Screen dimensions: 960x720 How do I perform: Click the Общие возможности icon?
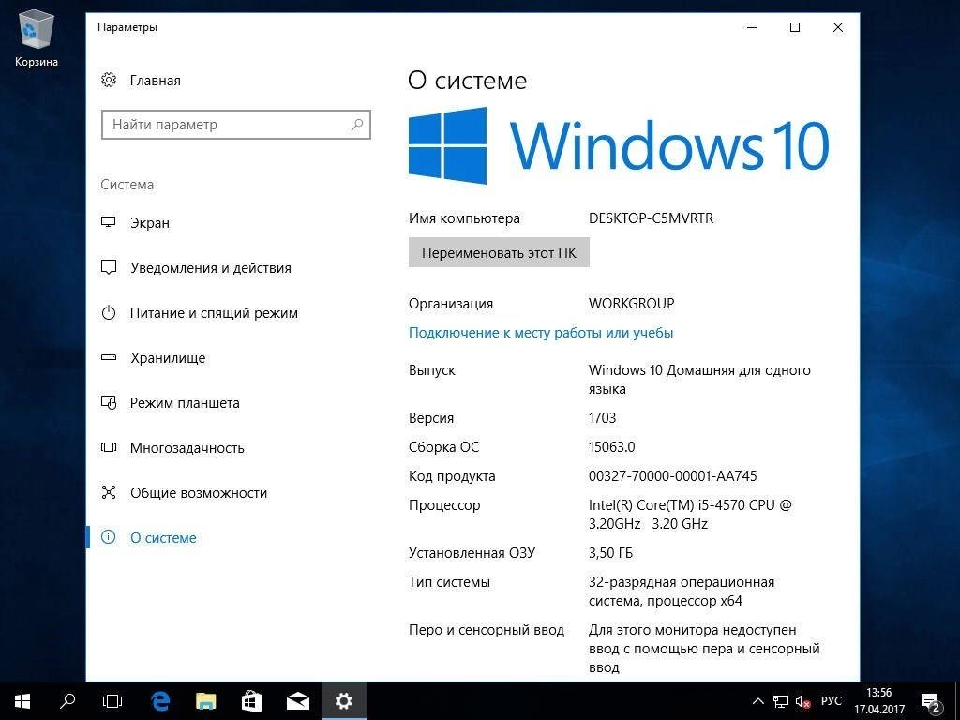pos(109,492)
